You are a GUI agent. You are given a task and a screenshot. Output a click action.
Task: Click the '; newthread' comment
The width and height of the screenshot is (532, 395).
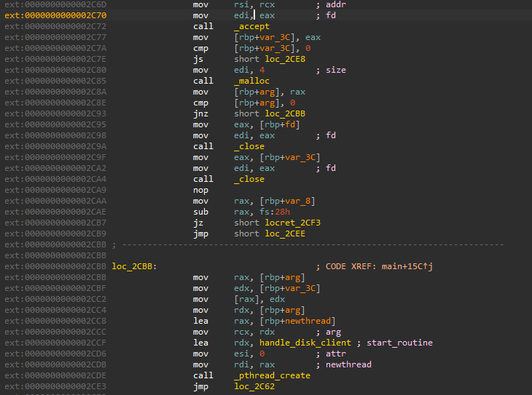(343, 365)
